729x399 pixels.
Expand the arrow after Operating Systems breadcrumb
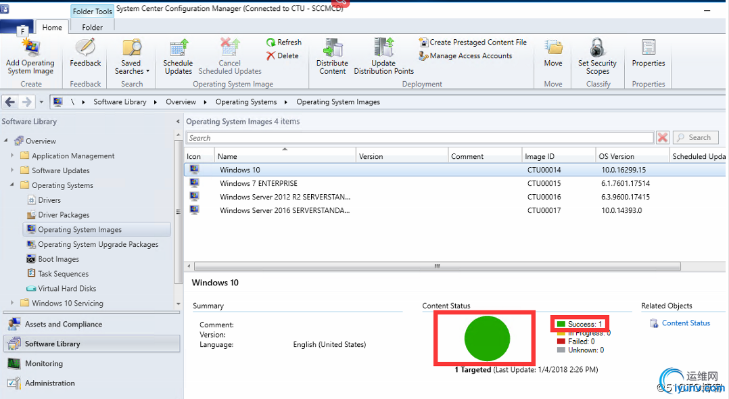[285, 102]
